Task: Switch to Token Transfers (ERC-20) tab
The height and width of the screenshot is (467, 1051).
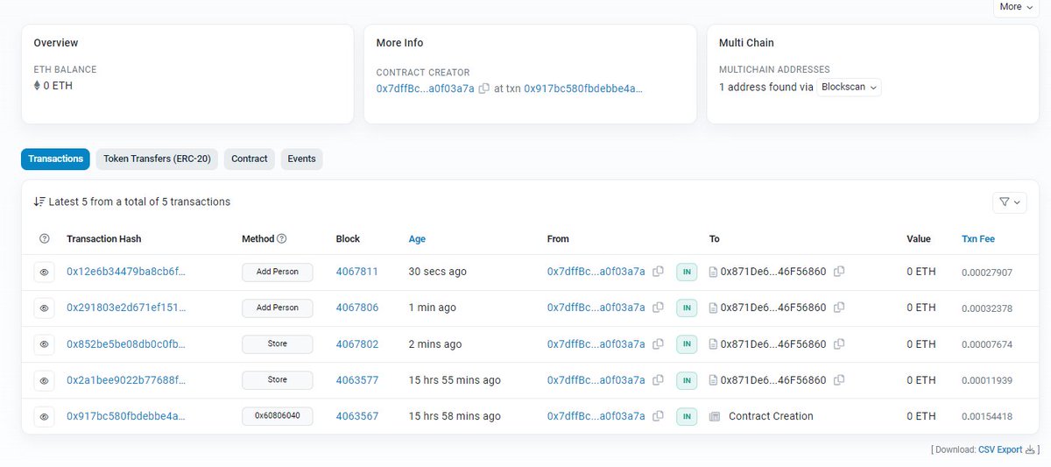Action: (157, 159)
